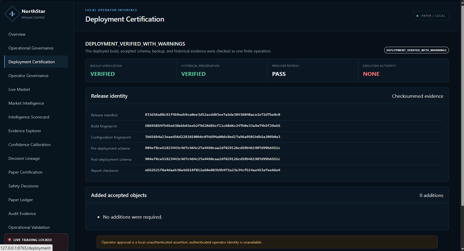Open Evidence Explorer
This screenshot has height=251, width=464.
point(36,131)
